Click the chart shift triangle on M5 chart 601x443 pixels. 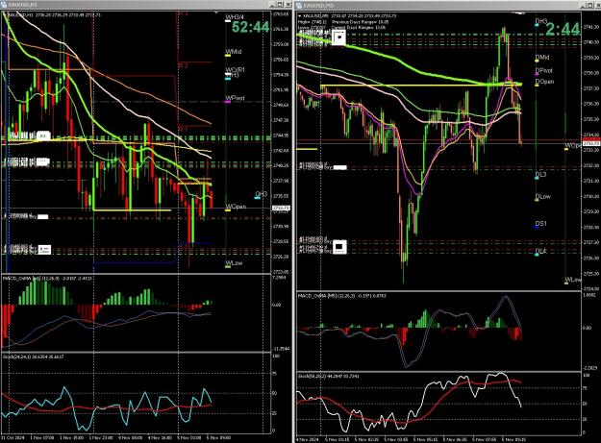tap(520, 13)
